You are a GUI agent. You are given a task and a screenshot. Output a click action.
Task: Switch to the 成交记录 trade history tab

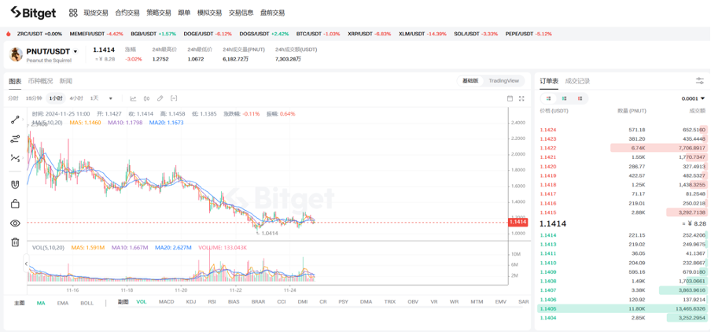coord(577,81)
